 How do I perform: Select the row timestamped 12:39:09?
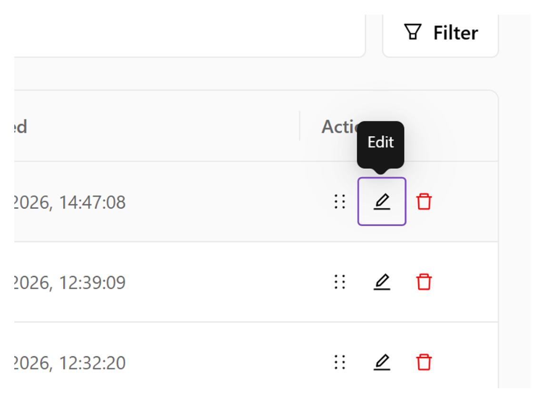point(256,282)
